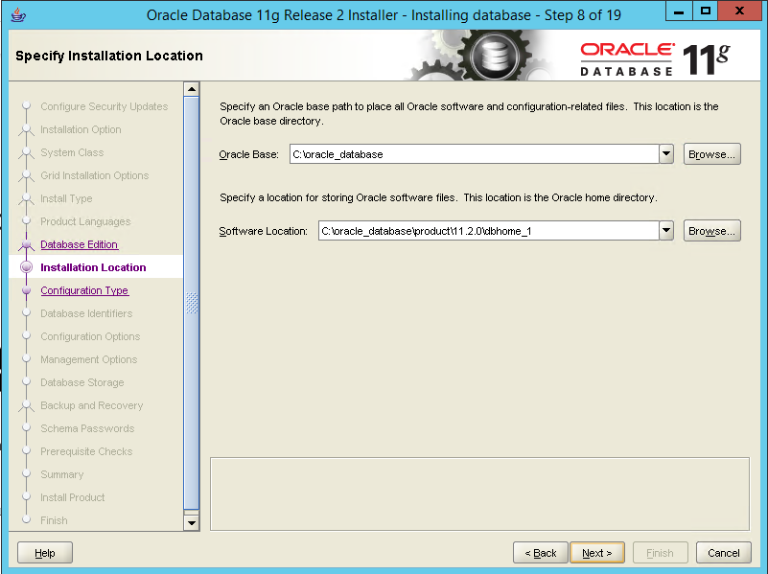Click the Java icon in the title bar

click(18, 14)
